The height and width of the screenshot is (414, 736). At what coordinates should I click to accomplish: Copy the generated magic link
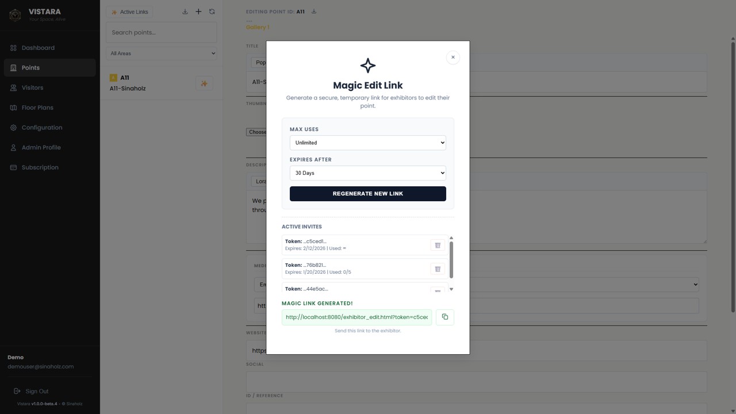click(x=444, y=317)
